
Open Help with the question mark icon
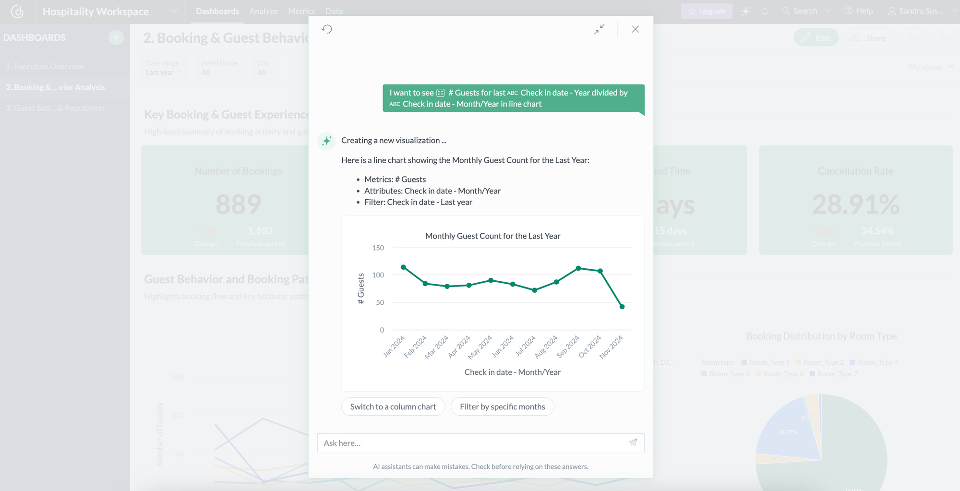point(850,11)
